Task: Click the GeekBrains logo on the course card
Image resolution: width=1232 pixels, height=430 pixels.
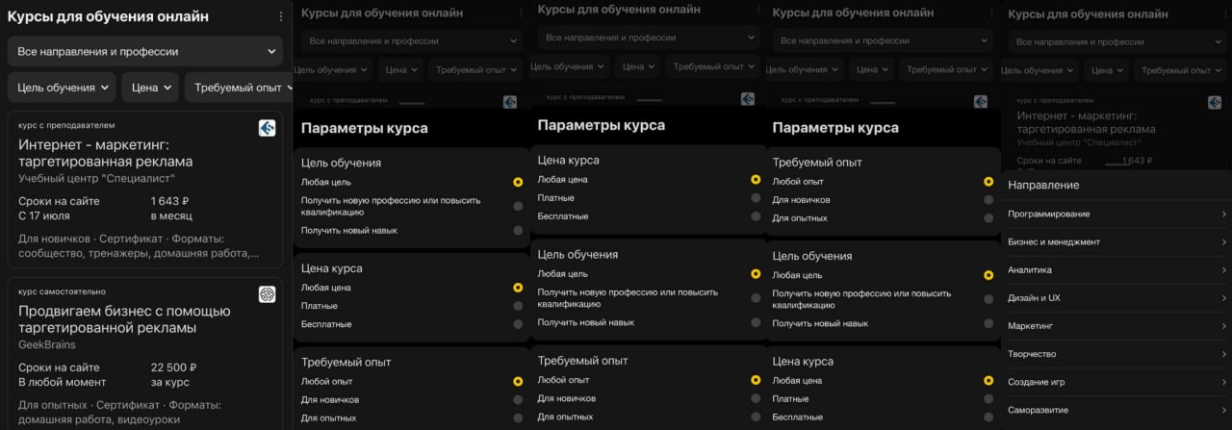Action: pos(267,294)
